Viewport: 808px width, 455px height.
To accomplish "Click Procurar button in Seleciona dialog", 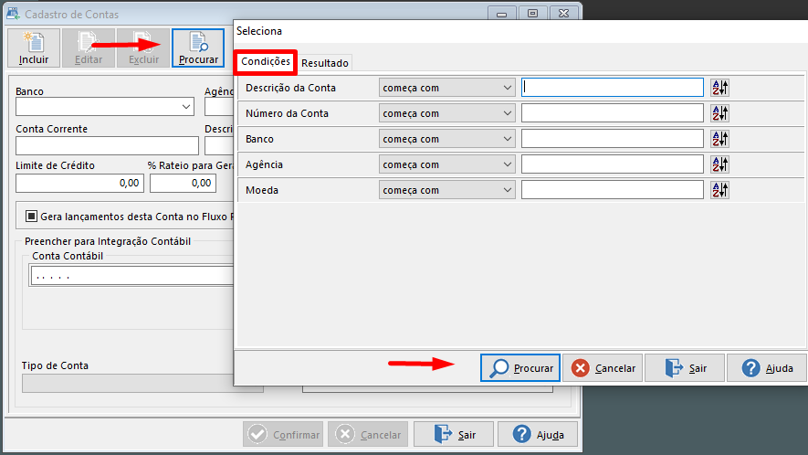I will pos(520,368).
